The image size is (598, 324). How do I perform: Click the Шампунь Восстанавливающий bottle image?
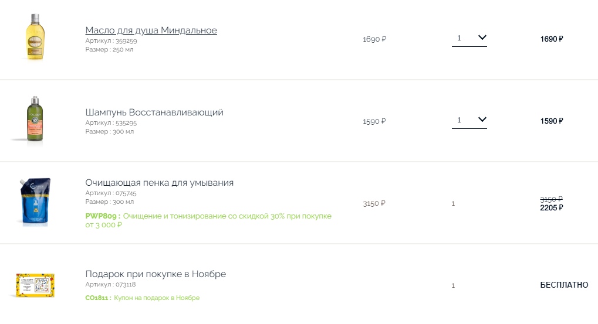(34, 119)
